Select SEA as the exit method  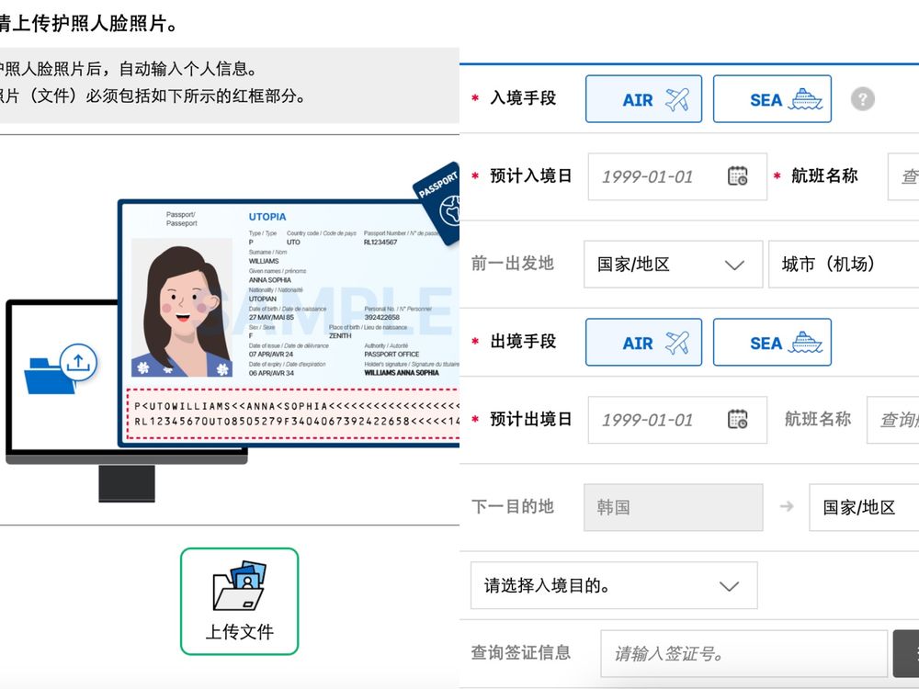[x=772, y=342]
